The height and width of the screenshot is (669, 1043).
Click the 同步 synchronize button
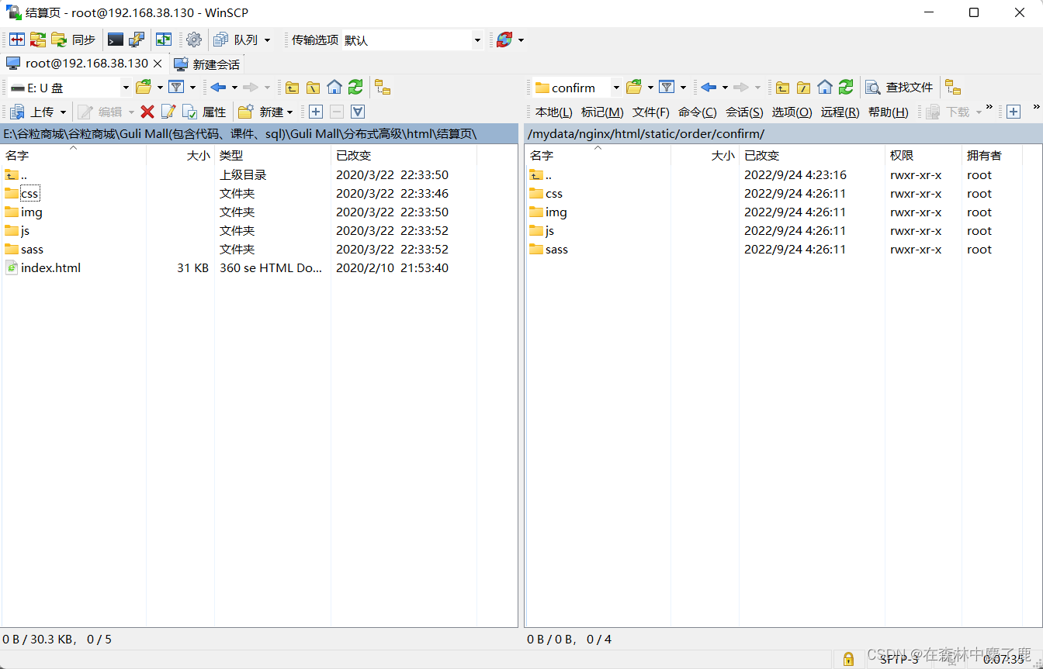(x=74, y=40)
